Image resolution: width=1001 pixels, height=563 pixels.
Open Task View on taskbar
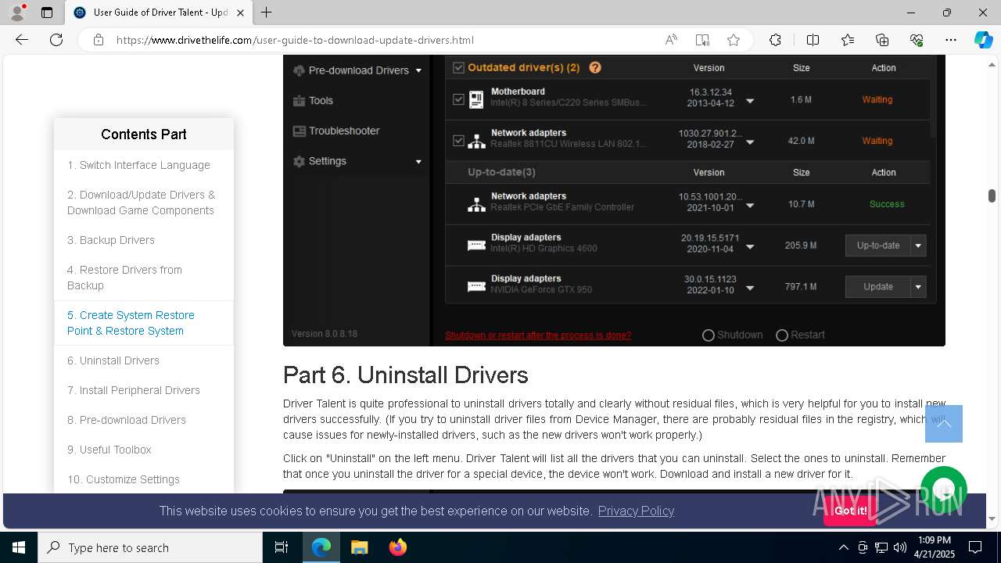(x=282, y=547)
